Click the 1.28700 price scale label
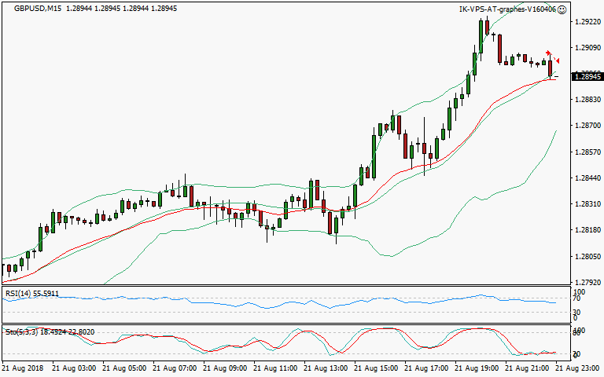 coord(587,126)
